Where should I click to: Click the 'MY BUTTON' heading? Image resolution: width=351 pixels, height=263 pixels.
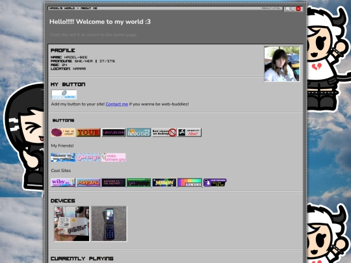click(x=68, y=84)
